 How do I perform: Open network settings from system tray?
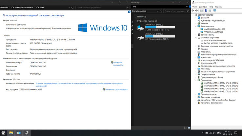tap(211, 133)
